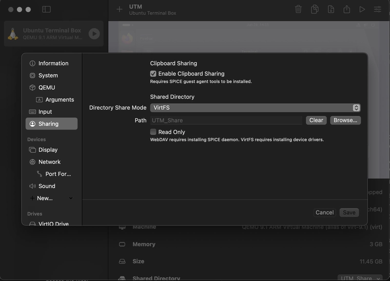Open the System settings pane
Screen dimensions: 390x281
click(52, 75)
